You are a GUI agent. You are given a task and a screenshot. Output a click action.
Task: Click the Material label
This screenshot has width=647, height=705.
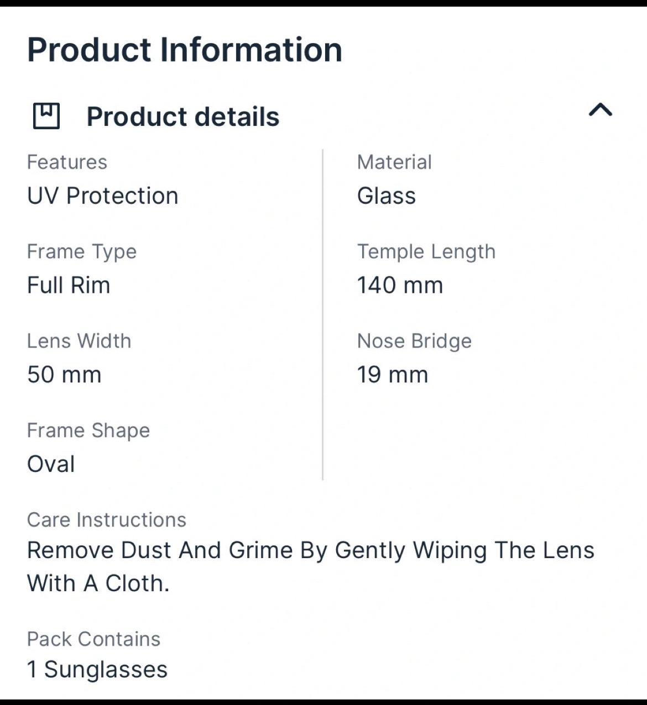(x=394, y=162)
